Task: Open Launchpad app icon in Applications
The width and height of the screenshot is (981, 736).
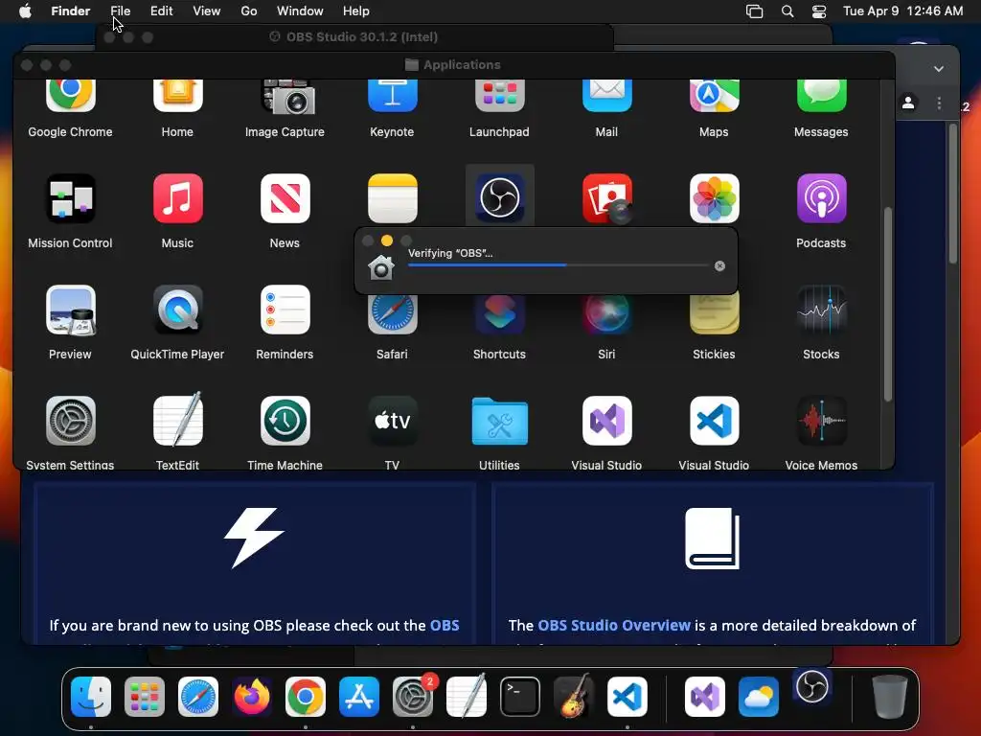Action: [499, 97]
